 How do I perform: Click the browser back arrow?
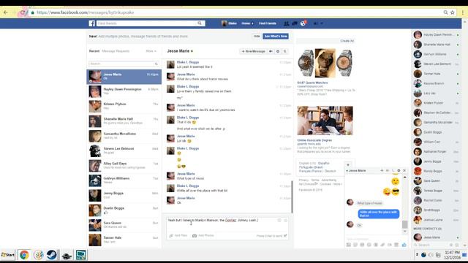[6, 12]
